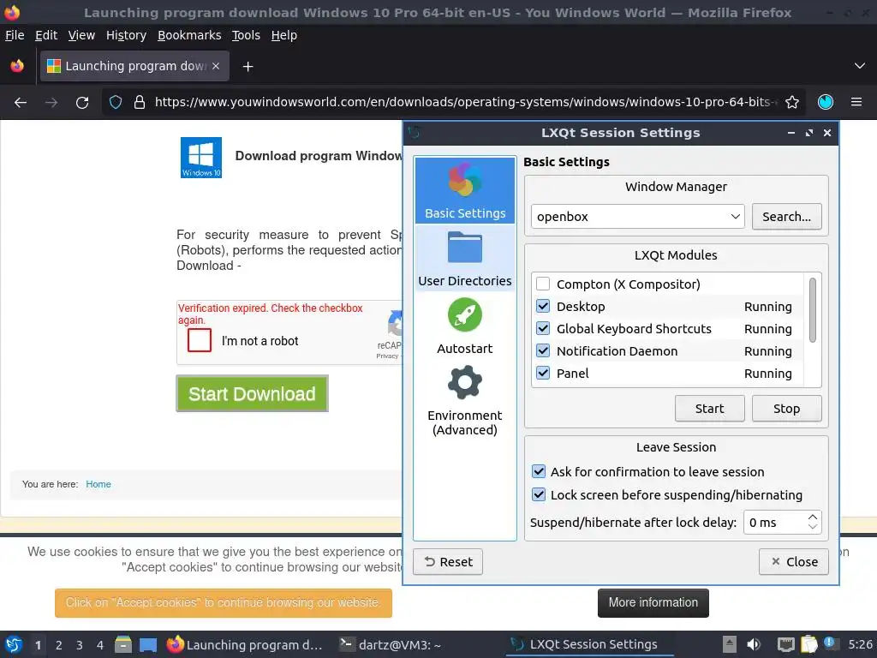
Task: Toggle Ask for confirmation to leave session
Action: coord(539,472)
